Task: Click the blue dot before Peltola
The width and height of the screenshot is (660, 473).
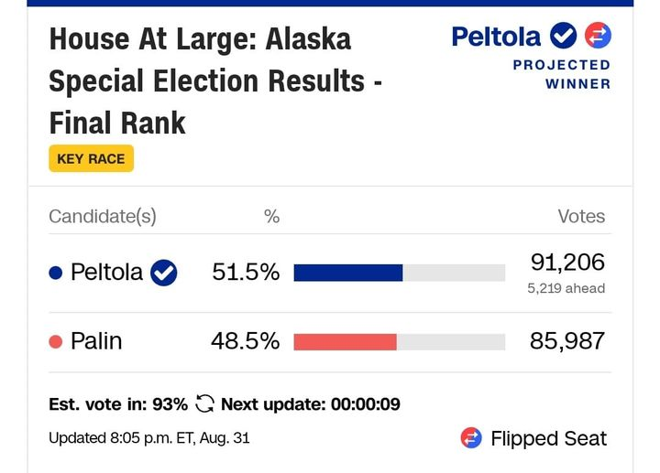Action: [56, 273]
